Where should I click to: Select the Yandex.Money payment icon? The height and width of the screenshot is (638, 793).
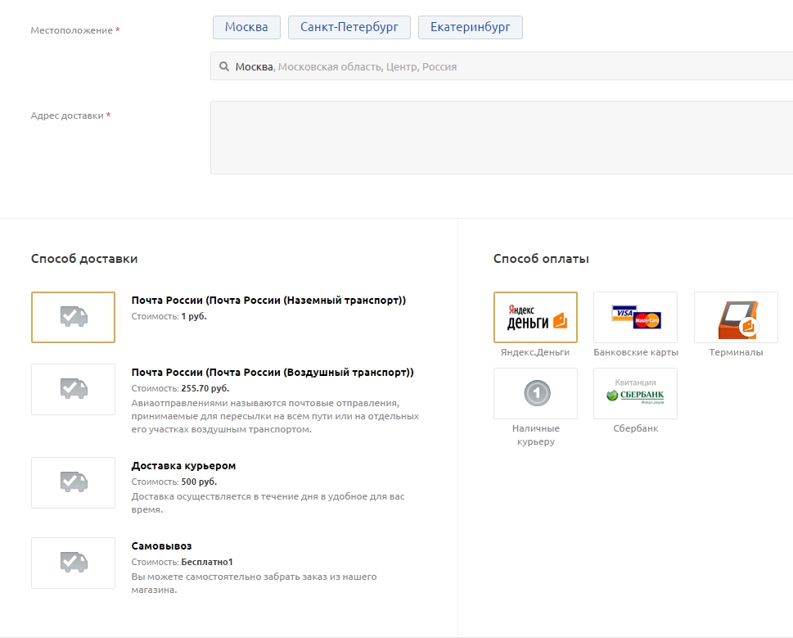(535, 317)
